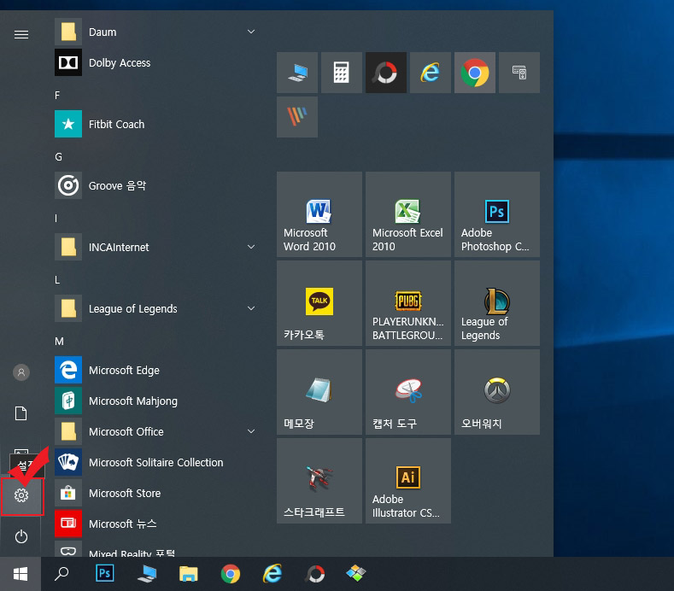Launch the 오버워치 tile
This screenshot has width=674, height=591.
click(497, 392)
